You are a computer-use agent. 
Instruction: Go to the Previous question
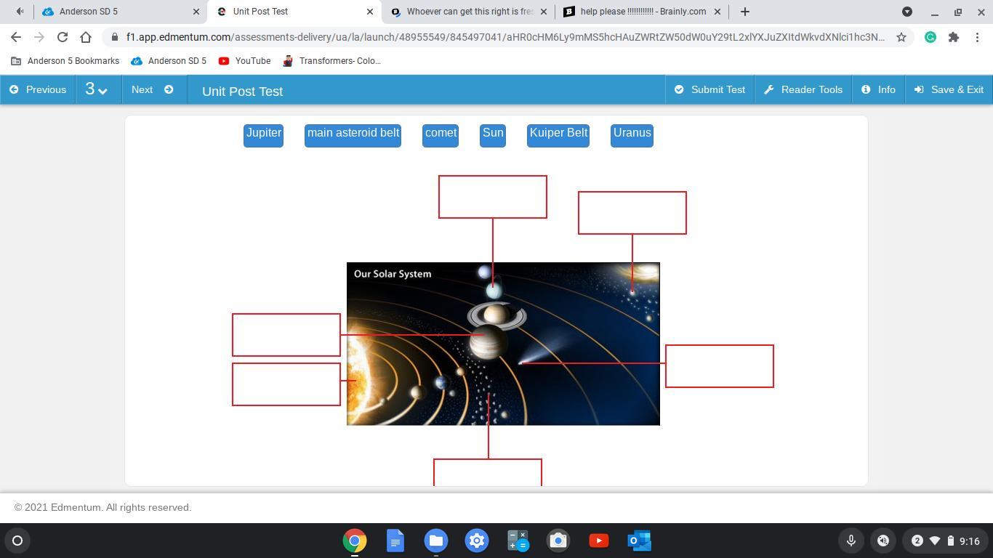pos(38,89)
